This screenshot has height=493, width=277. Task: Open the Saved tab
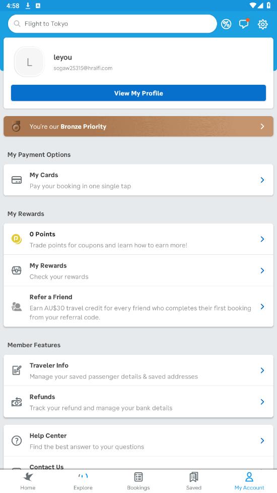(193, 481)
